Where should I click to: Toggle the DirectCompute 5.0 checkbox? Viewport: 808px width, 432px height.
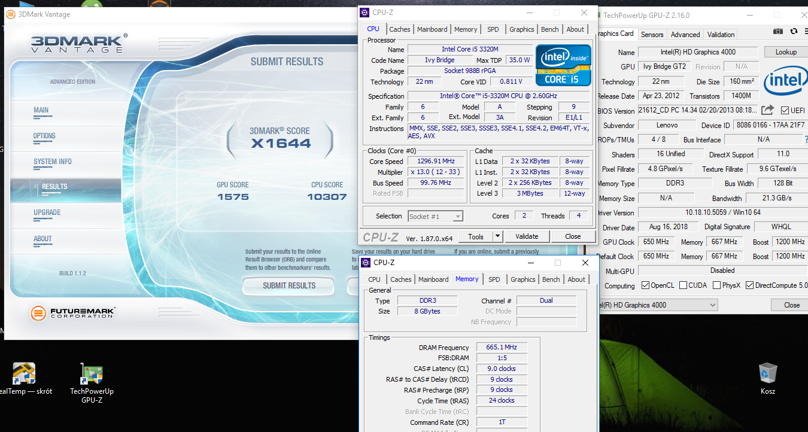pos(749,285)
